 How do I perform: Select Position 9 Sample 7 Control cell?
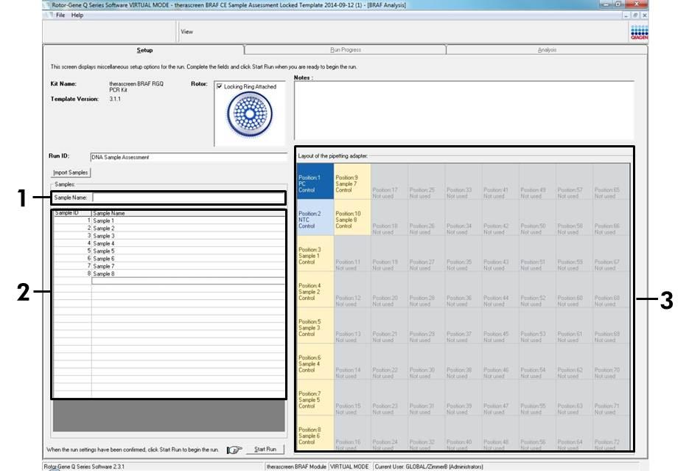click(352, 181)
